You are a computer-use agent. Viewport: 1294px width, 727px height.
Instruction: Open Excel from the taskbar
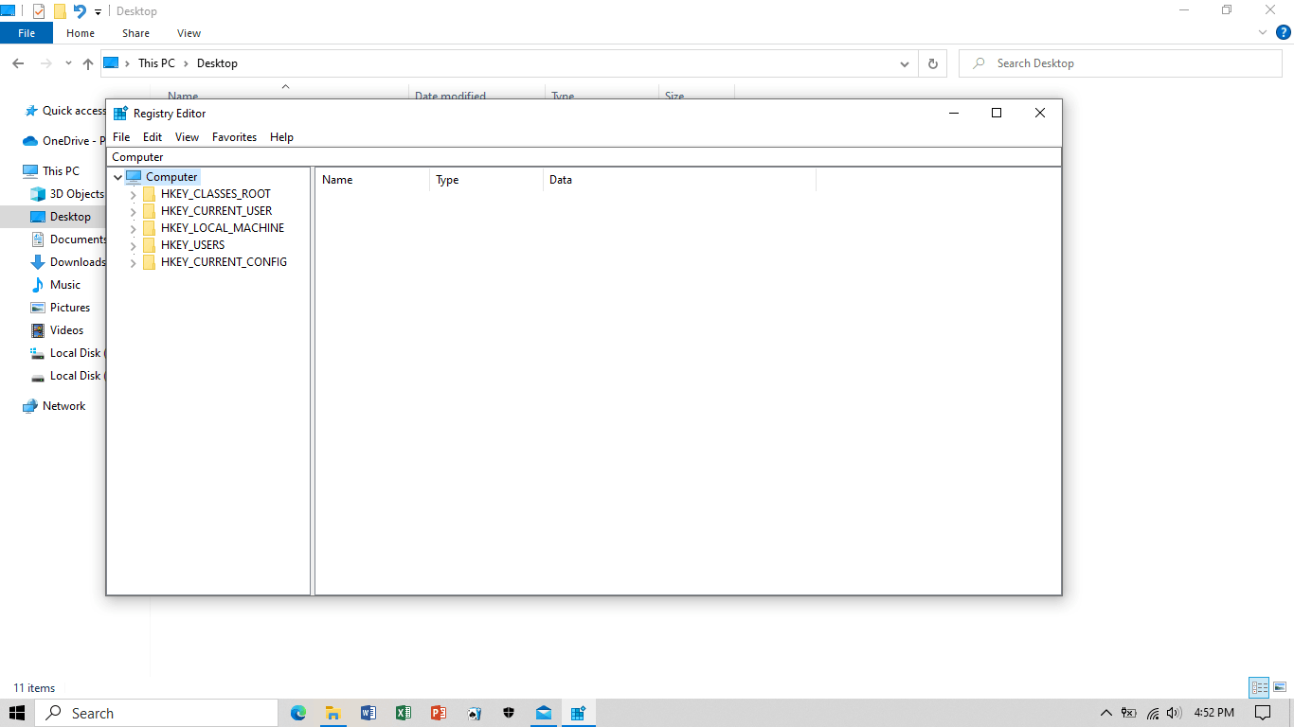click(404, 713)
